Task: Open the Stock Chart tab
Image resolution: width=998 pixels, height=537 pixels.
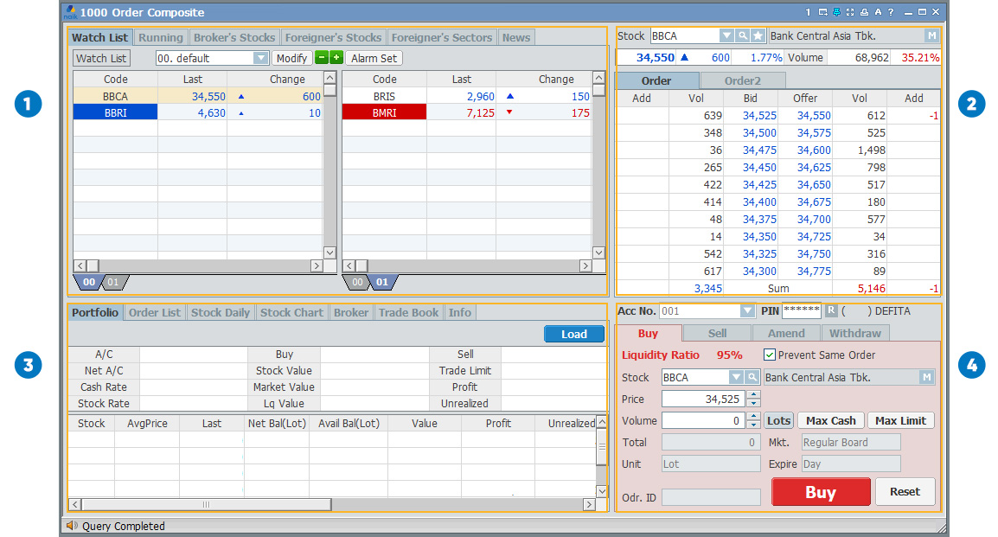Action: click(291, 312)
